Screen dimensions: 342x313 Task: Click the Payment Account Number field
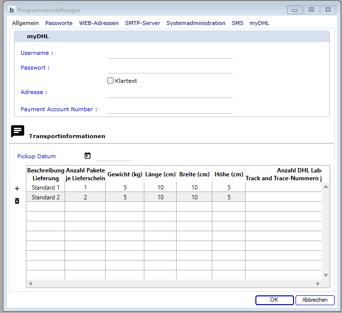point(169,109)
